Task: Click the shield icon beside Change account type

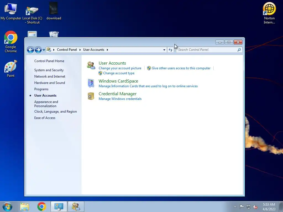Action: coord(100,73)
